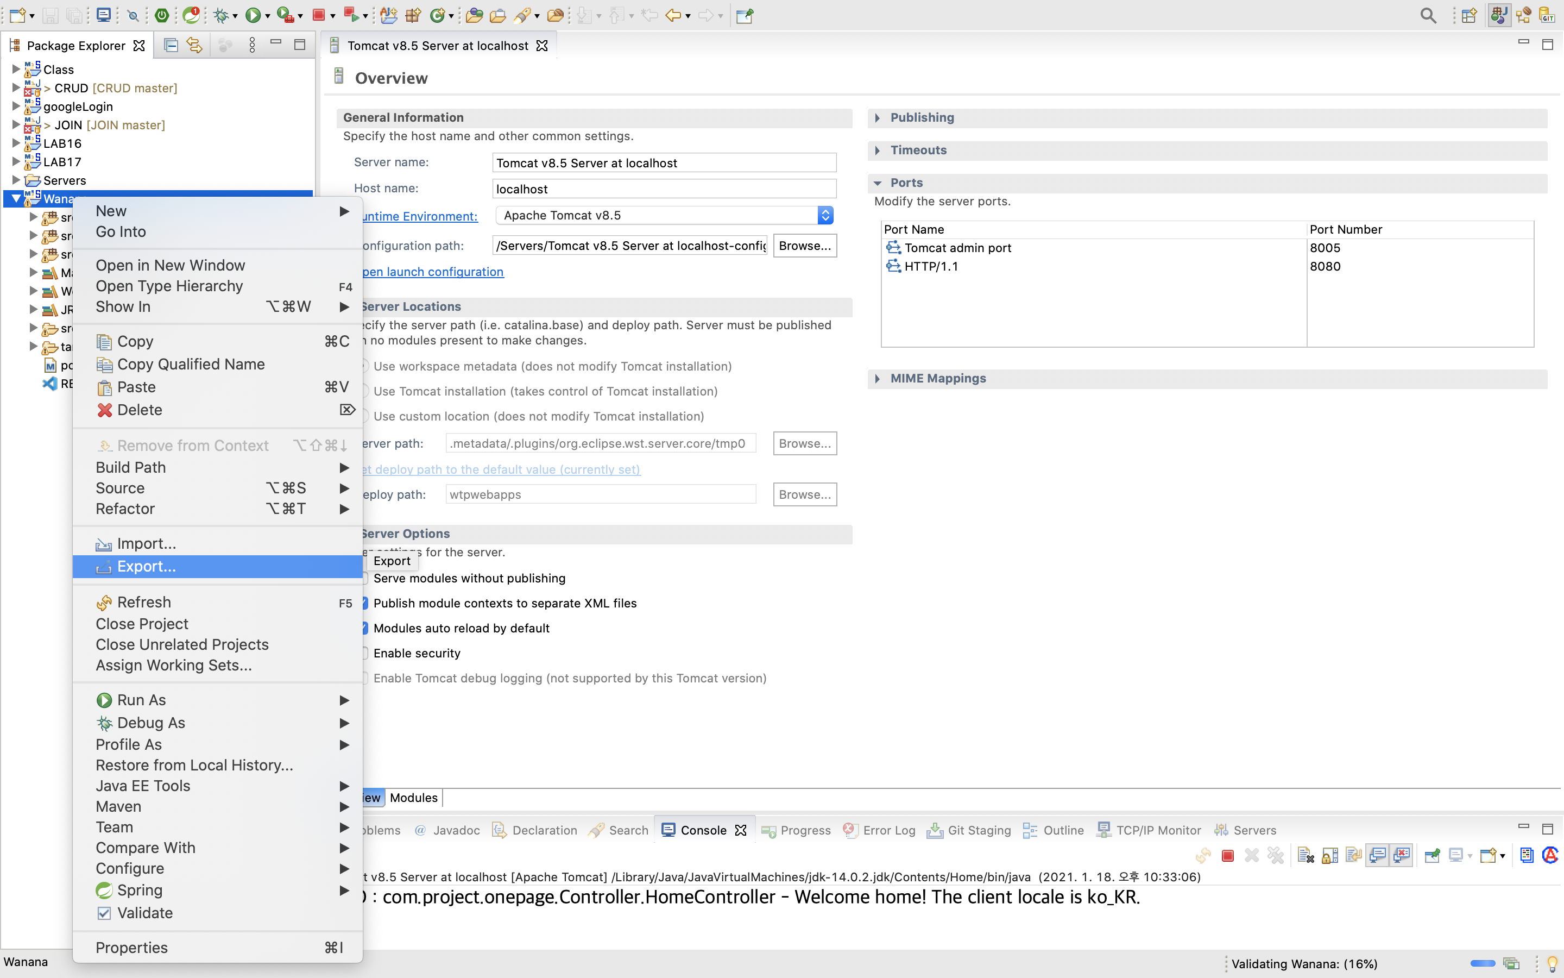Click the Pin Console icon

click(1431, 856)
